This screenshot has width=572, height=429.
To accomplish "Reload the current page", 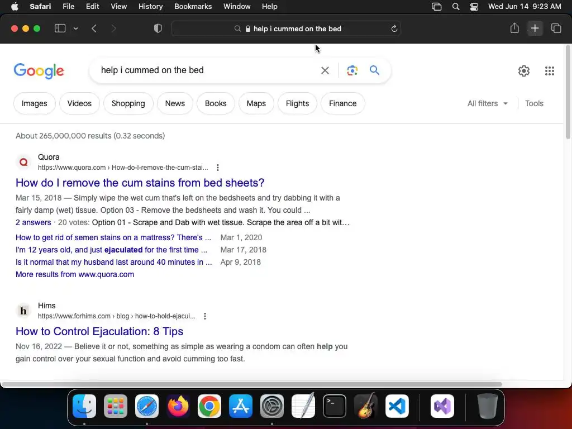I will tap(394, 28).
